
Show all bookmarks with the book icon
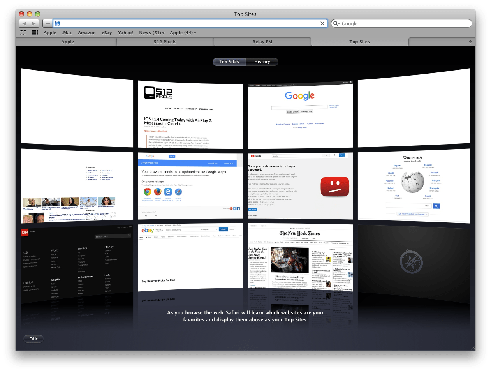coord(23,33)
